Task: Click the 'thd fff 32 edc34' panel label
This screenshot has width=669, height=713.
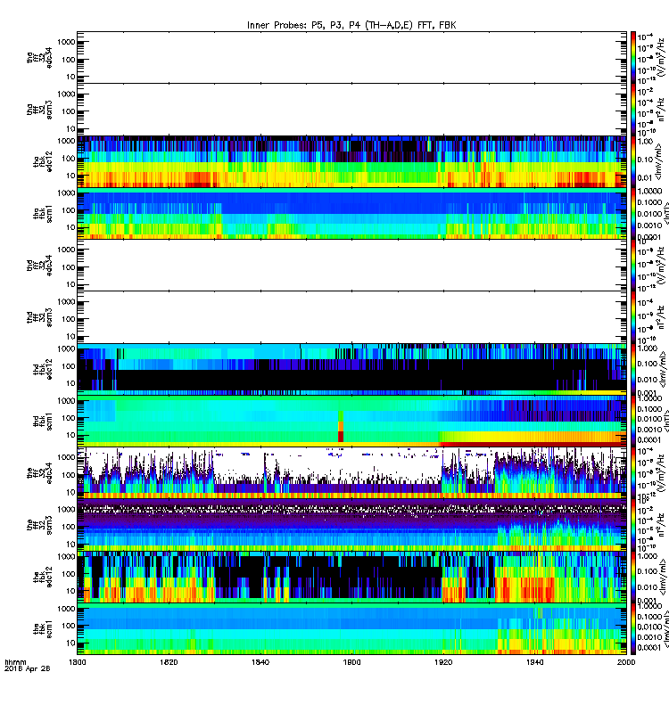Action: tap(39, 266)
